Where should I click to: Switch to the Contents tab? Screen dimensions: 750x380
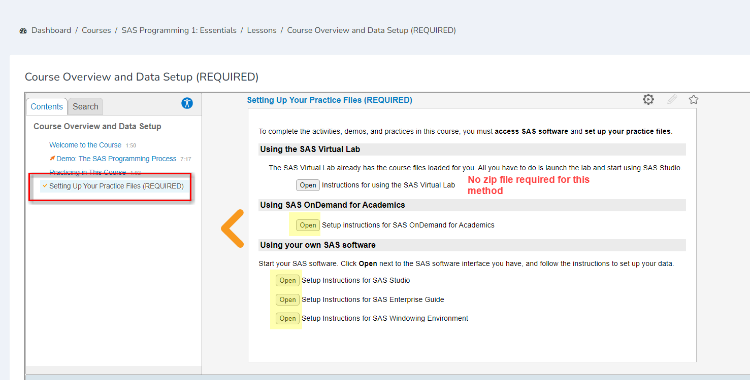click(47, 106)
